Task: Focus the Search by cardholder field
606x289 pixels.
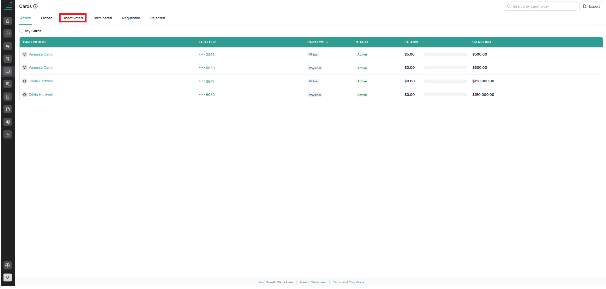Action: click(x=540, y=6)
